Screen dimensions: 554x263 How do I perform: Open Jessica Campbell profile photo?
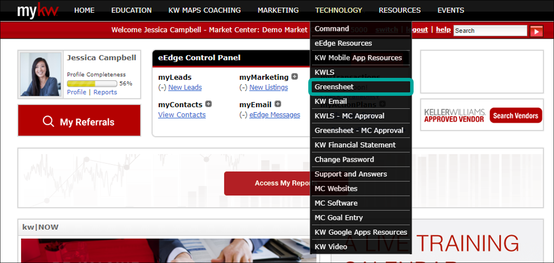pos(41,74)
